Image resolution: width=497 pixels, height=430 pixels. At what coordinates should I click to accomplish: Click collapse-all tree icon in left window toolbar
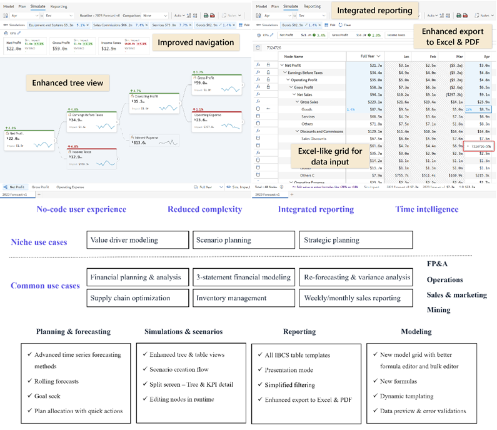click(x=195, y=15)
